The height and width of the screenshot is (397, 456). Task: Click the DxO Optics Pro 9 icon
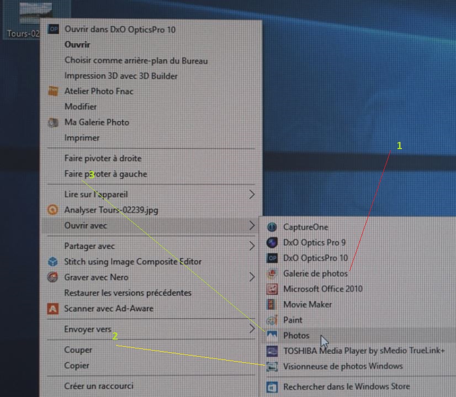272,242
